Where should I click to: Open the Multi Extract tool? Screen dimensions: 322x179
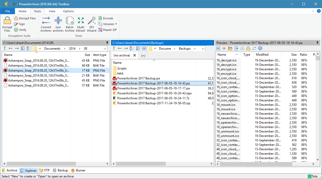click(81, 24)
